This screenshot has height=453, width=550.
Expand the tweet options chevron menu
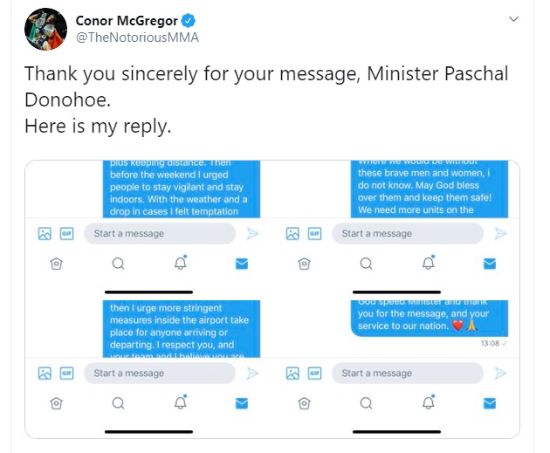click(514, 19)
